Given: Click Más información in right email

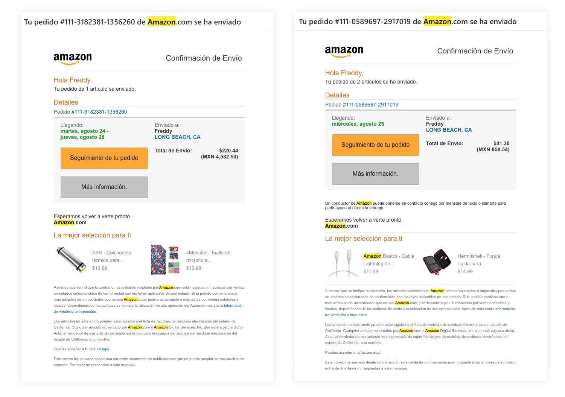Looking at the screenshot, I should [x=375, y=174].
